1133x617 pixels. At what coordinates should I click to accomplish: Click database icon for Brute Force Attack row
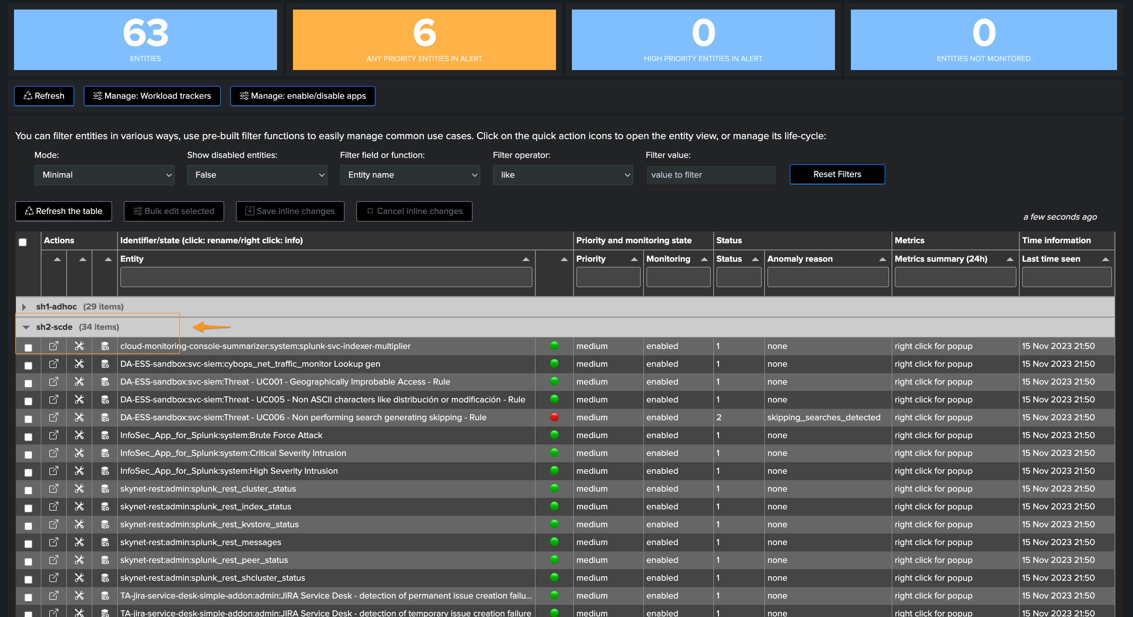[105, 436]
